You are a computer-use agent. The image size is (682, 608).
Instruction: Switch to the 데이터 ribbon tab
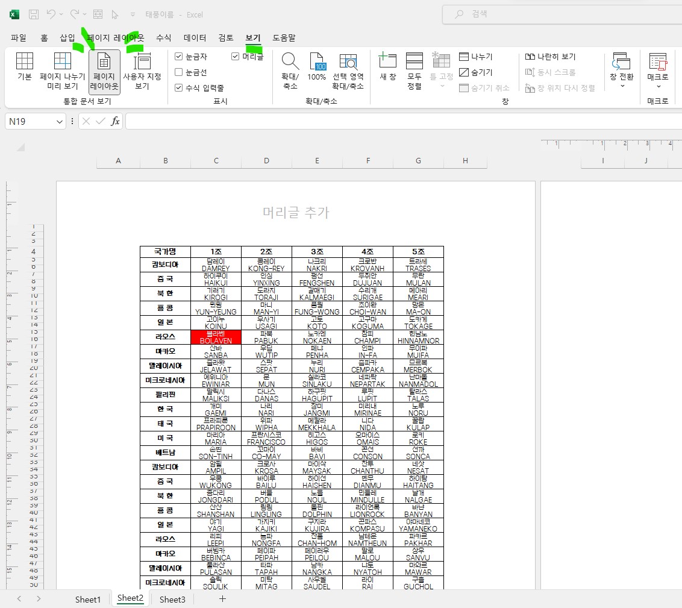(195, 38)
